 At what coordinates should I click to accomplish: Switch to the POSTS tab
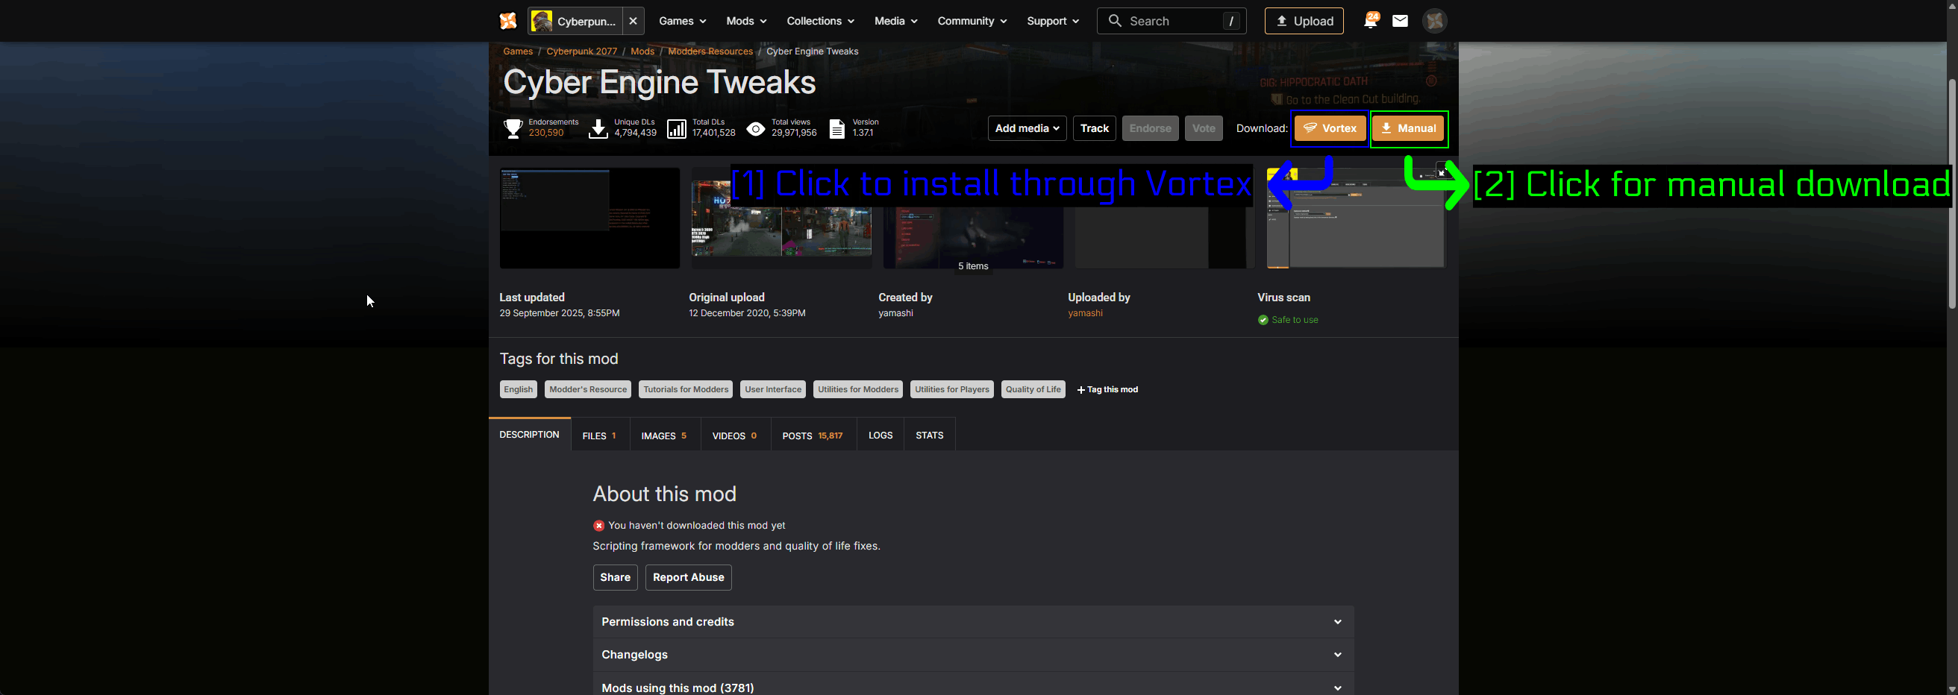point(813,435)
